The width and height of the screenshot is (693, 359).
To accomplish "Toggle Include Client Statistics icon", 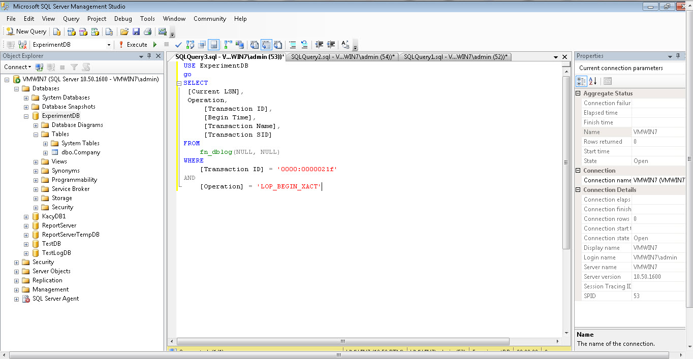I will [240, 45].
